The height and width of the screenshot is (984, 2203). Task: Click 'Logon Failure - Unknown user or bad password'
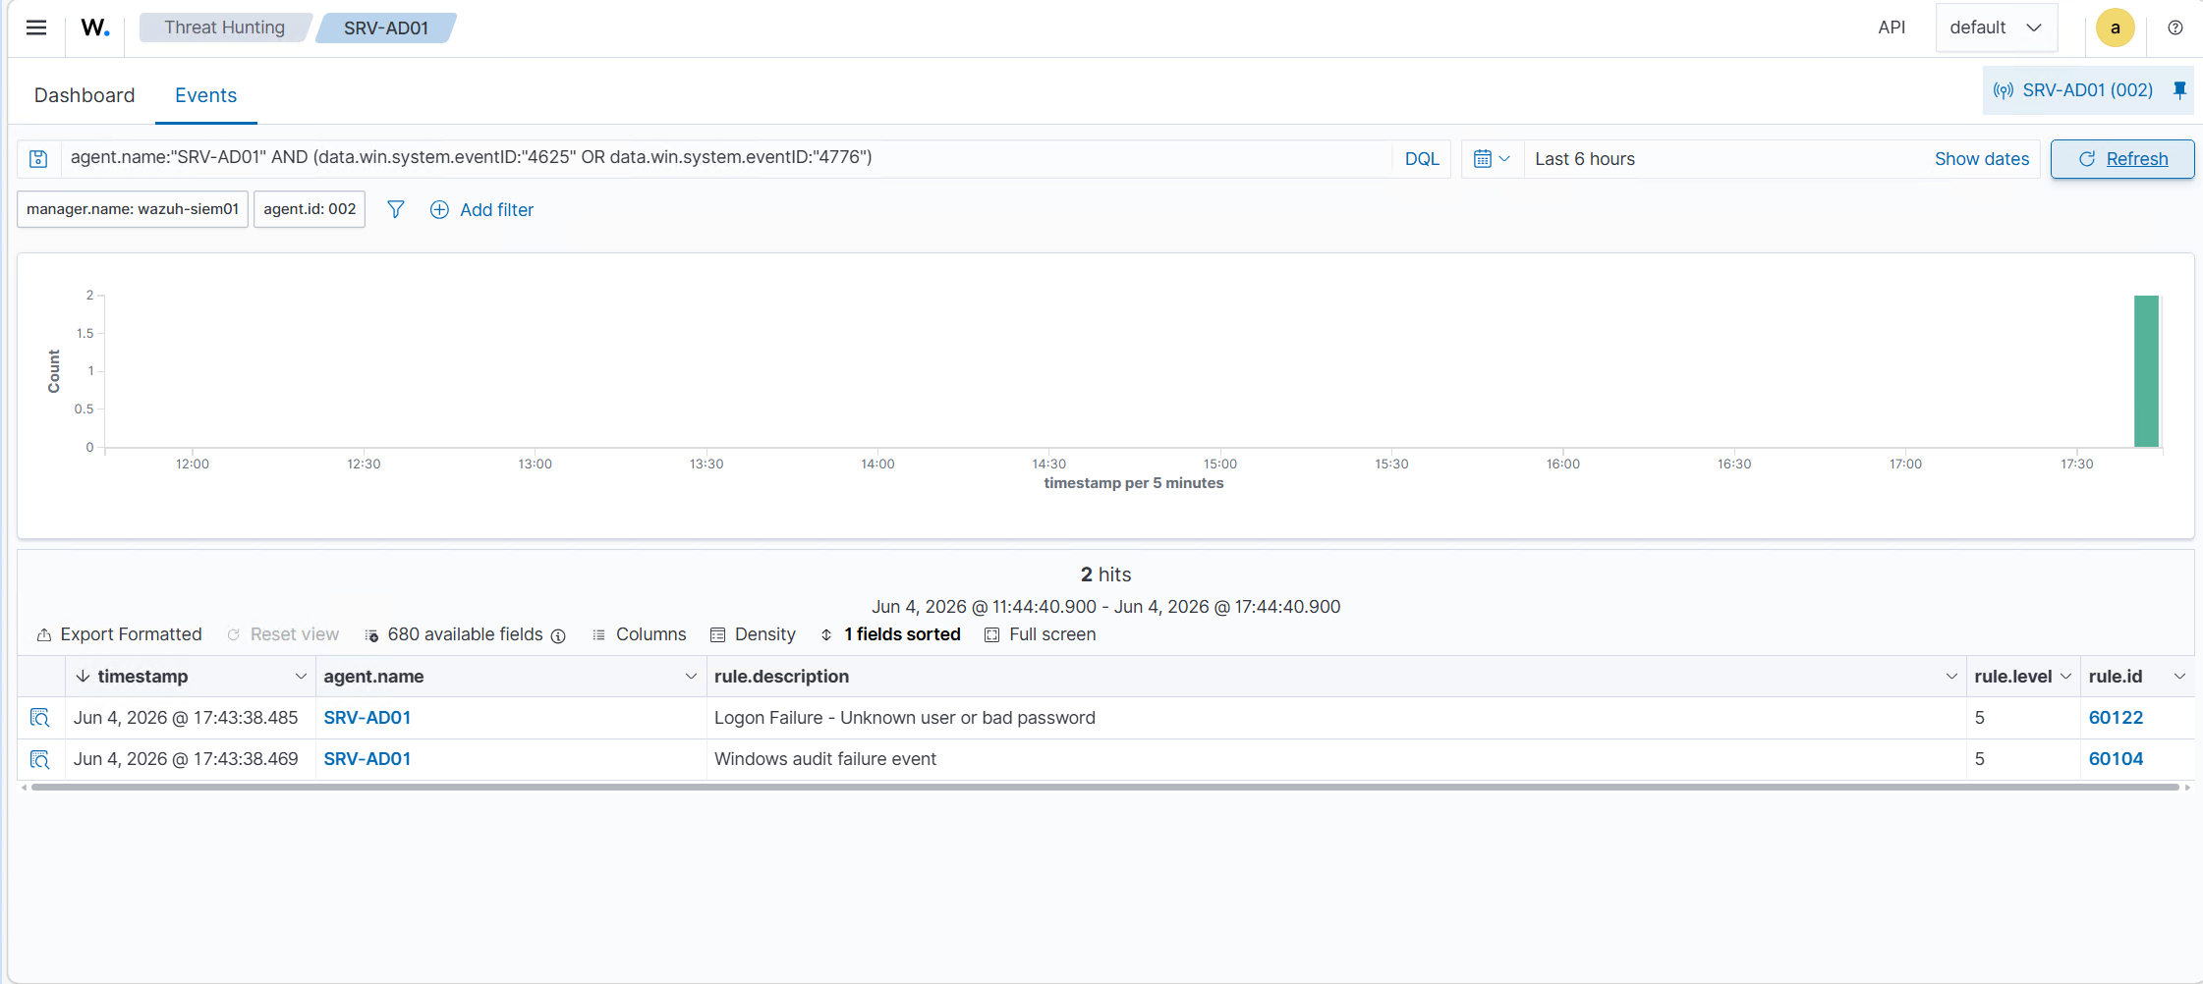coord(905,718)
